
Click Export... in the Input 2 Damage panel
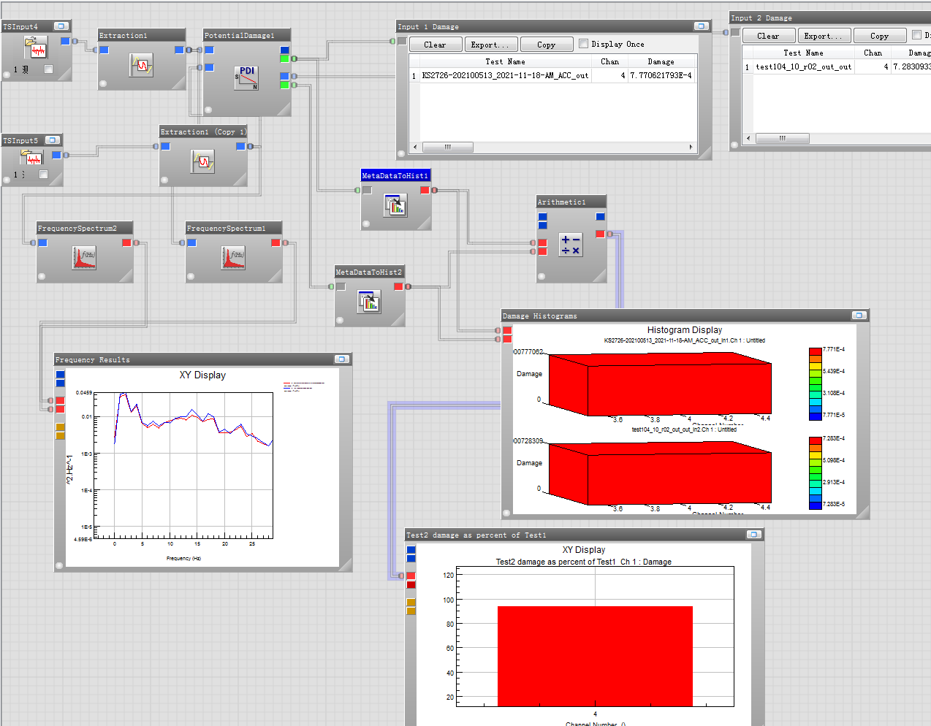(x=823, y=36)
